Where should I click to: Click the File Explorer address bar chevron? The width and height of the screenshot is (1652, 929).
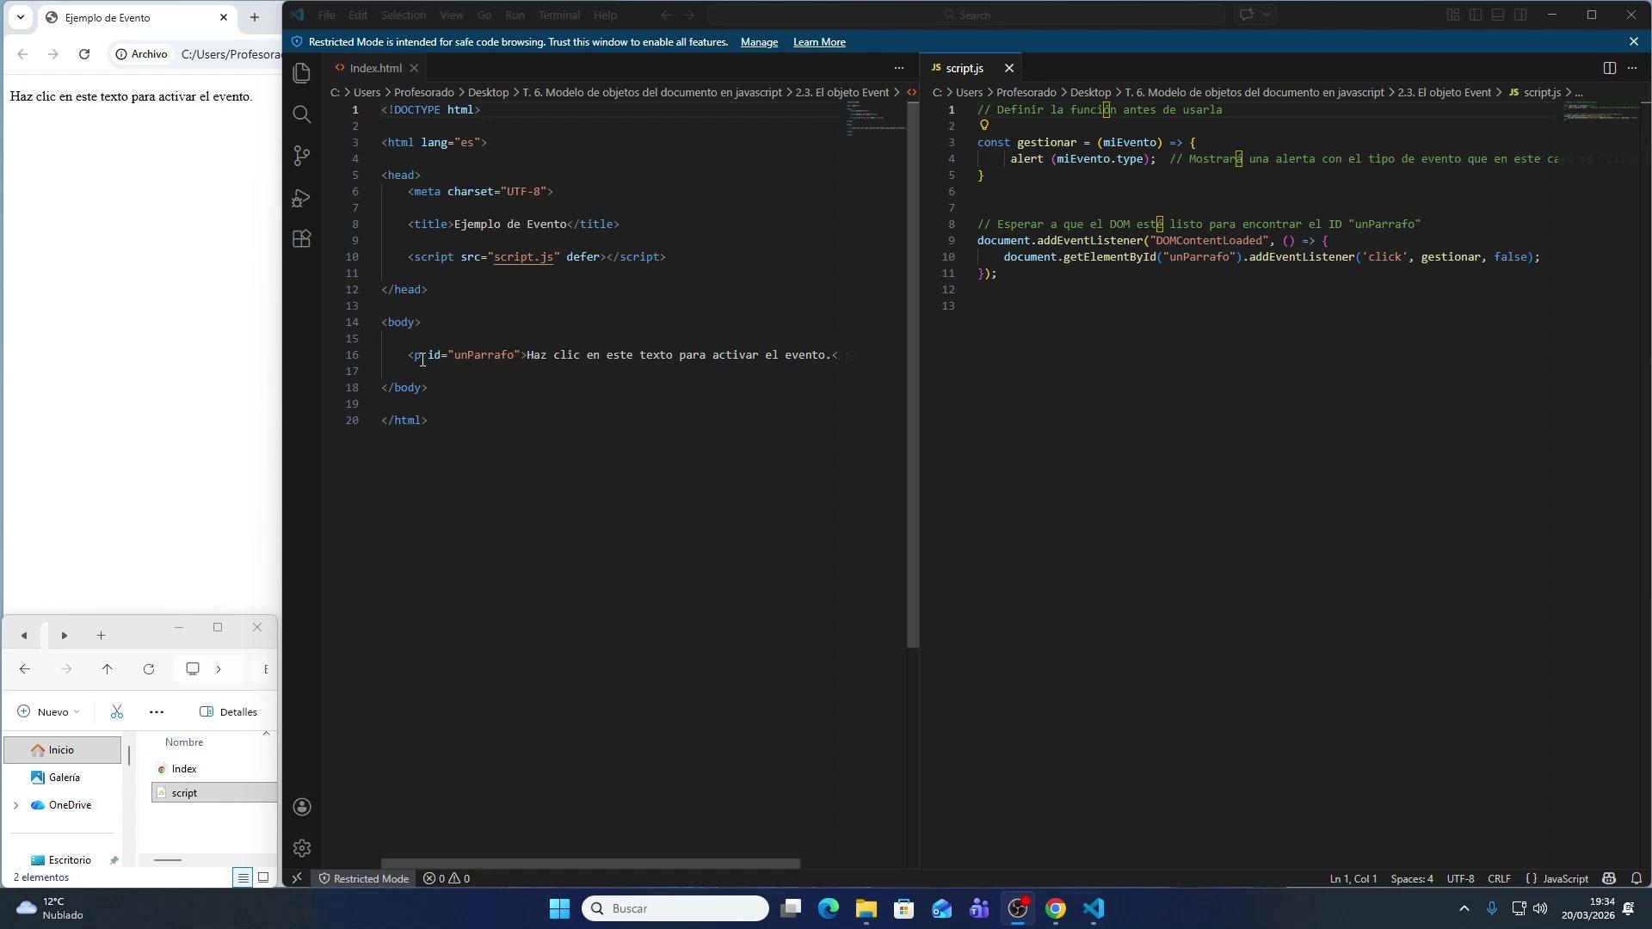(219, 669)
